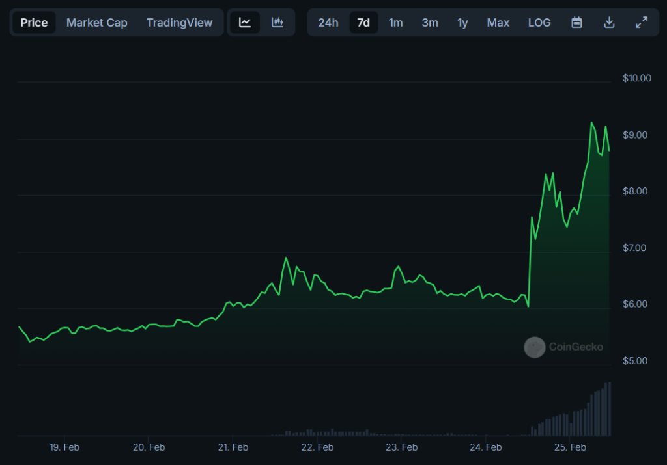Switch to the Market Cap tab

96,23
